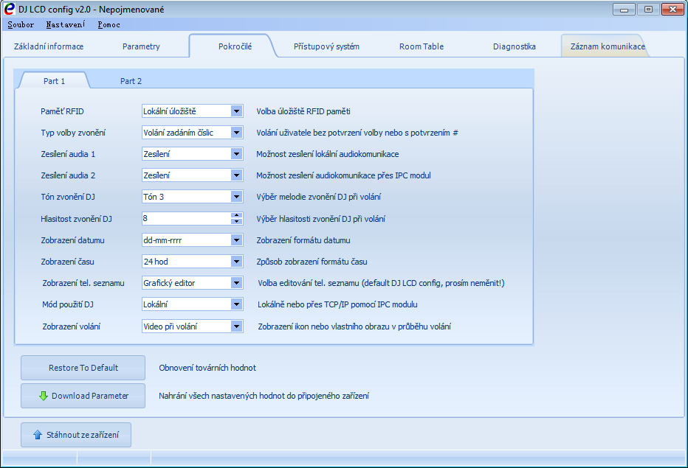Open the Nastavení menu
This screenshot has height=468, width=688.
[66, 24]
